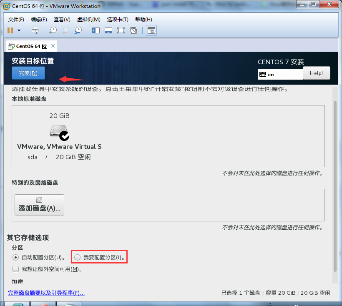Open the 查看(V) menu
The image size is (342, 306).
point(62,20)
